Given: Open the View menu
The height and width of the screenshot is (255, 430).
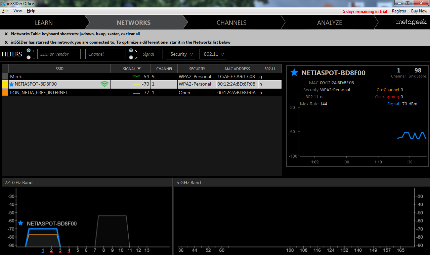Looking at the screenshot, I should click(x=17, y=11).
